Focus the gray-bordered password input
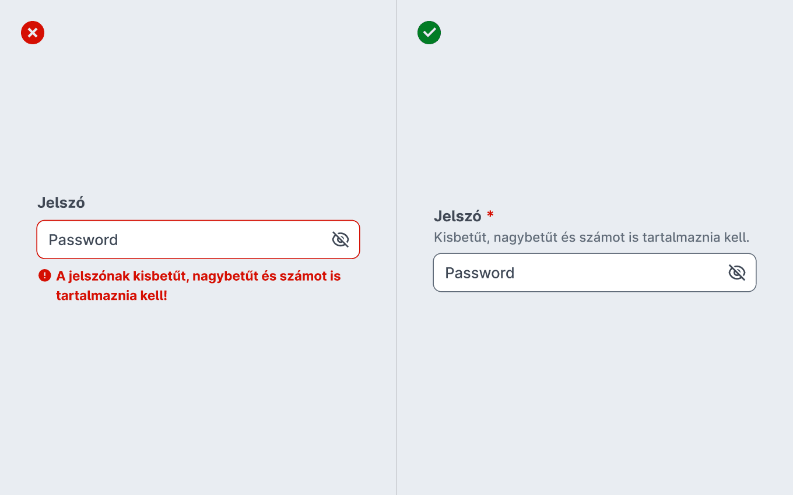 tap(595, 273)
